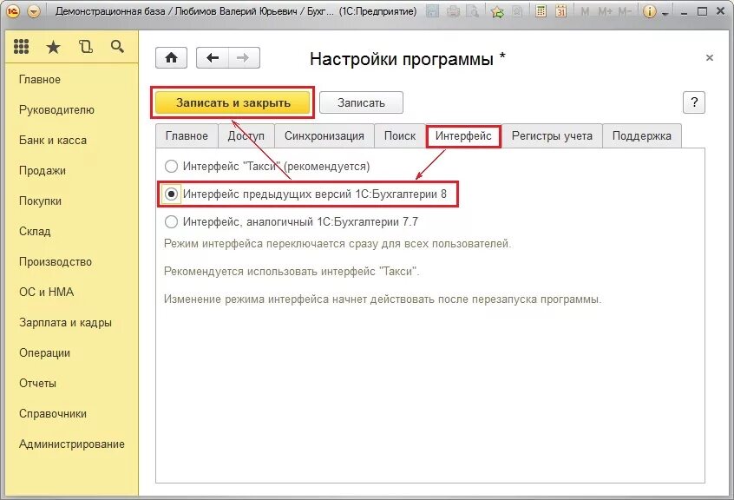
Task: Click the greyed favorites page icon
Action: pos(518,11)
